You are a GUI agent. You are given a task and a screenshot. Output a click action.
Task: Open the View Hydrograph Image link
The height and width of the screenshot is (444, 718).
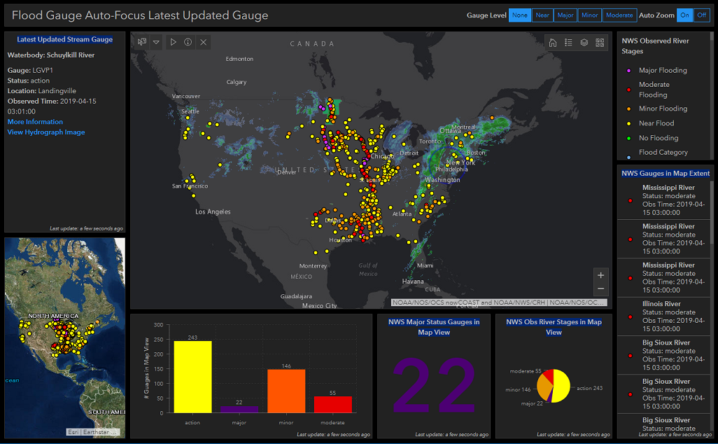tap(45, 132)
